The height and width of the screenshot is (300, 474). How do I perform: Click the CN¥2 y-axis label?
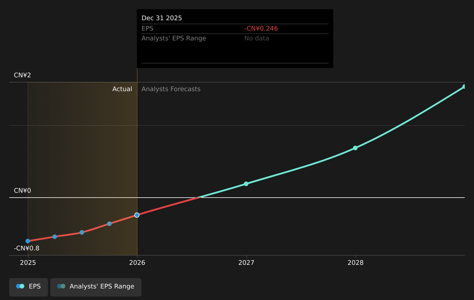pos(23,75)
